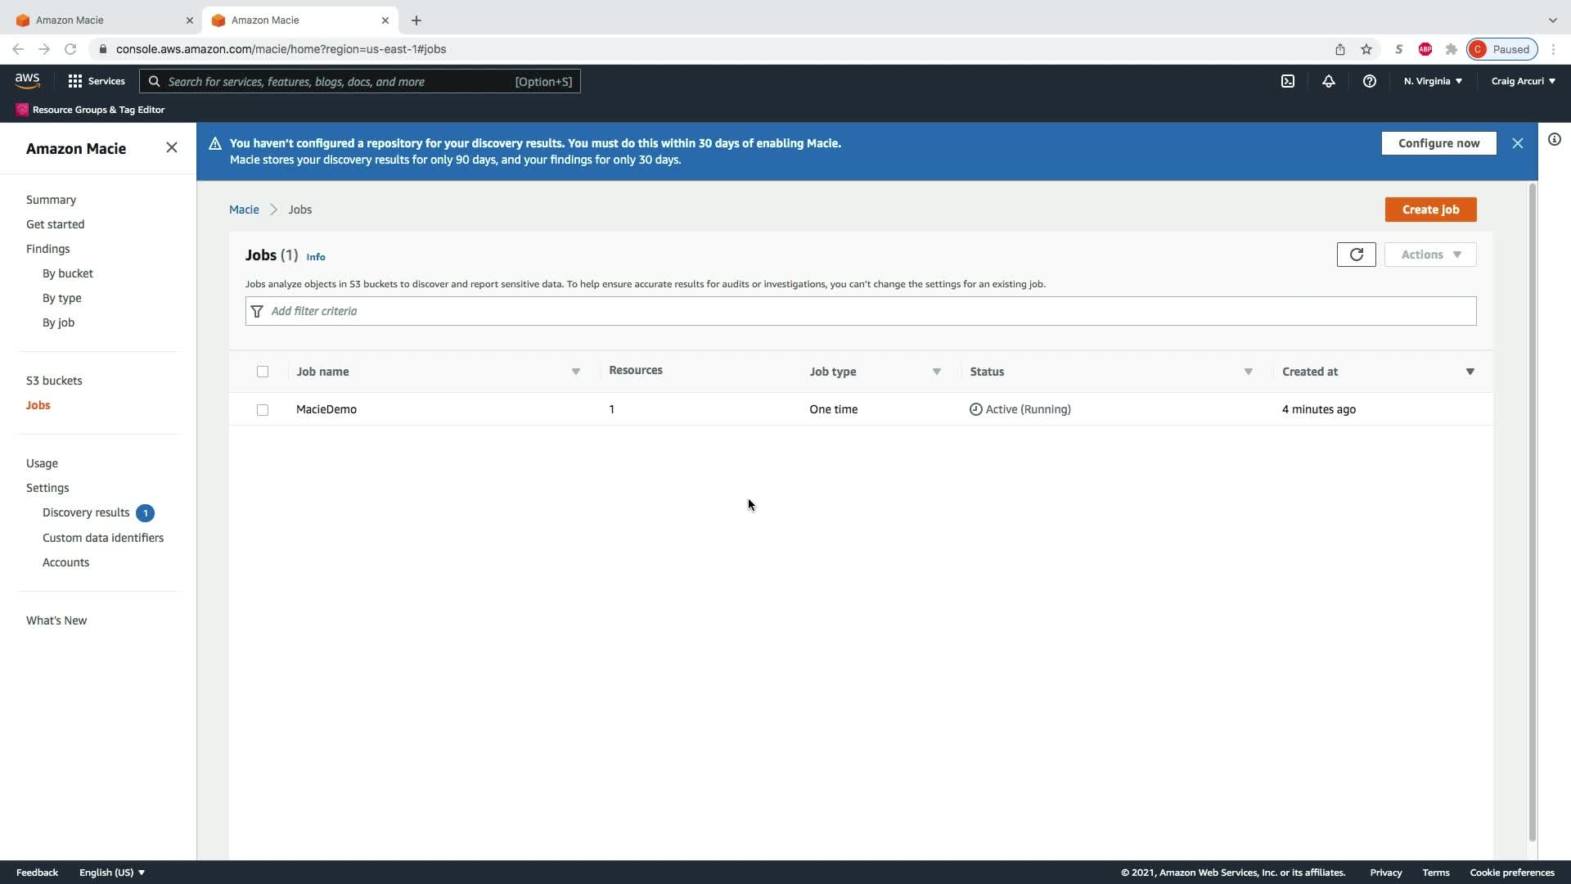Expand the Actions dropdown
Image resolution: width=1571 pixels, height=884 pixels.
point(1429,255)
